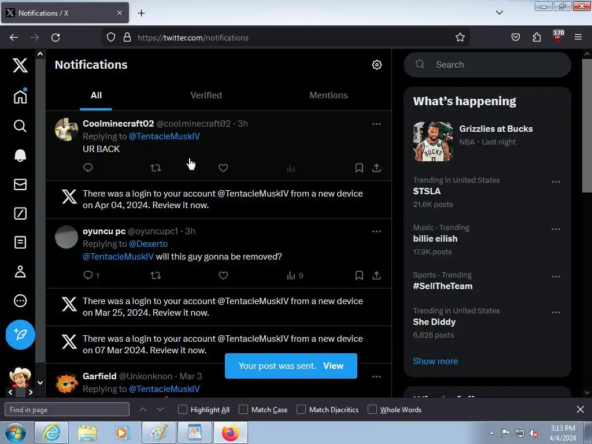Viewport: 592px width, 444px height.
Task: Open Firefox extensions puzzle icon
Action: click(x=536, y=38)
